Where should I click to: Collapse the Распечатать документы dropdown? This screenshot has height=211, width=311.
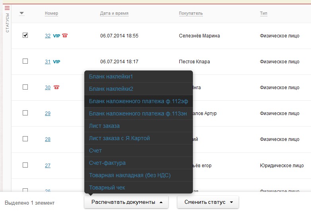126,202
